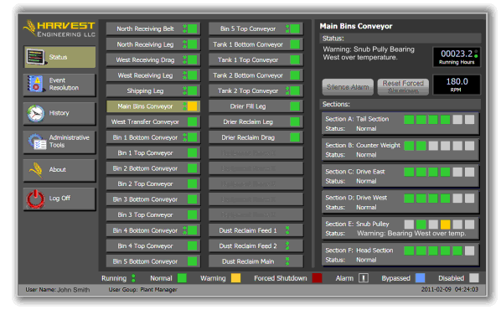The width and height of the screenshot is (501, 310).
Task: Click the red Log Off power icon
Action: (x=35, y=199)
